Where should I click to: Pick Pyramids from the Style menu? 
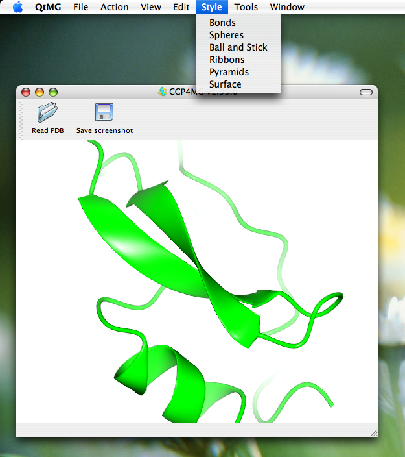(238, 72)
